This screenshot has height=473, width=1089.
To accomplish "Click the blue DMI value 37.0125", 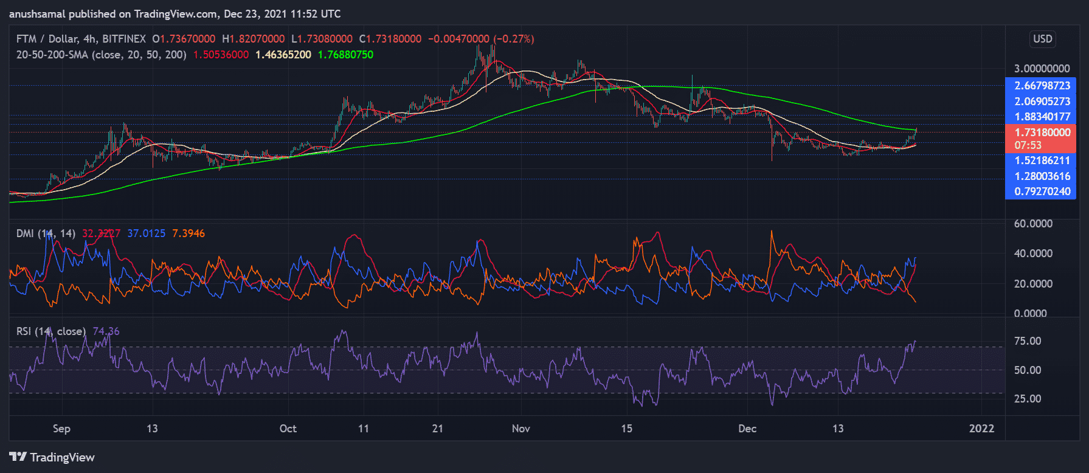I will pos(146,233).
